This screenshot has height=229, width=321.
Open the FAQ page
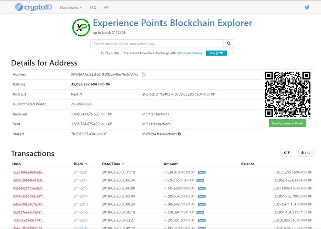click(x=93, y=8)
